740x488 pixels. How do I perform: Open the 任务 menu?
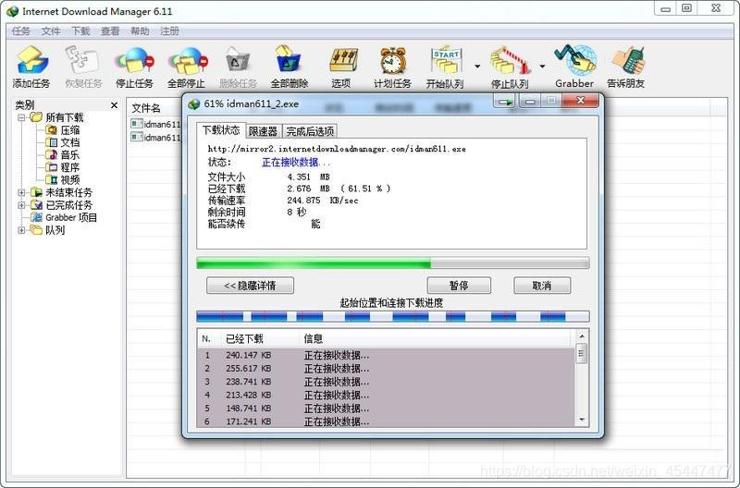click(x=20, y=31)
